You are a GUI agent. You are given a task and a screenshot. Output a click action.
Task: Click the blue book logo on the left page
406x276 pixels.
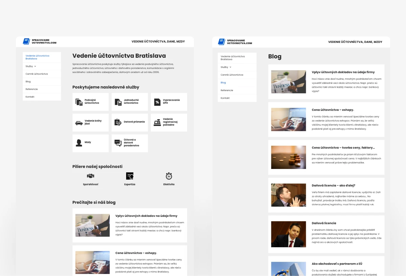pyautogui.click(x=26, y=41)
